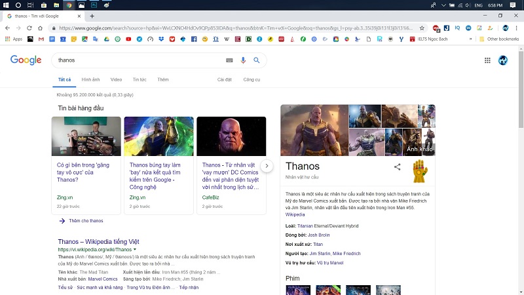Image resolution: width=524 pixels, height=295 pixels.
Task: Expand the Wikipedia result URL dropdown arrow
Action: coord(135,250)
